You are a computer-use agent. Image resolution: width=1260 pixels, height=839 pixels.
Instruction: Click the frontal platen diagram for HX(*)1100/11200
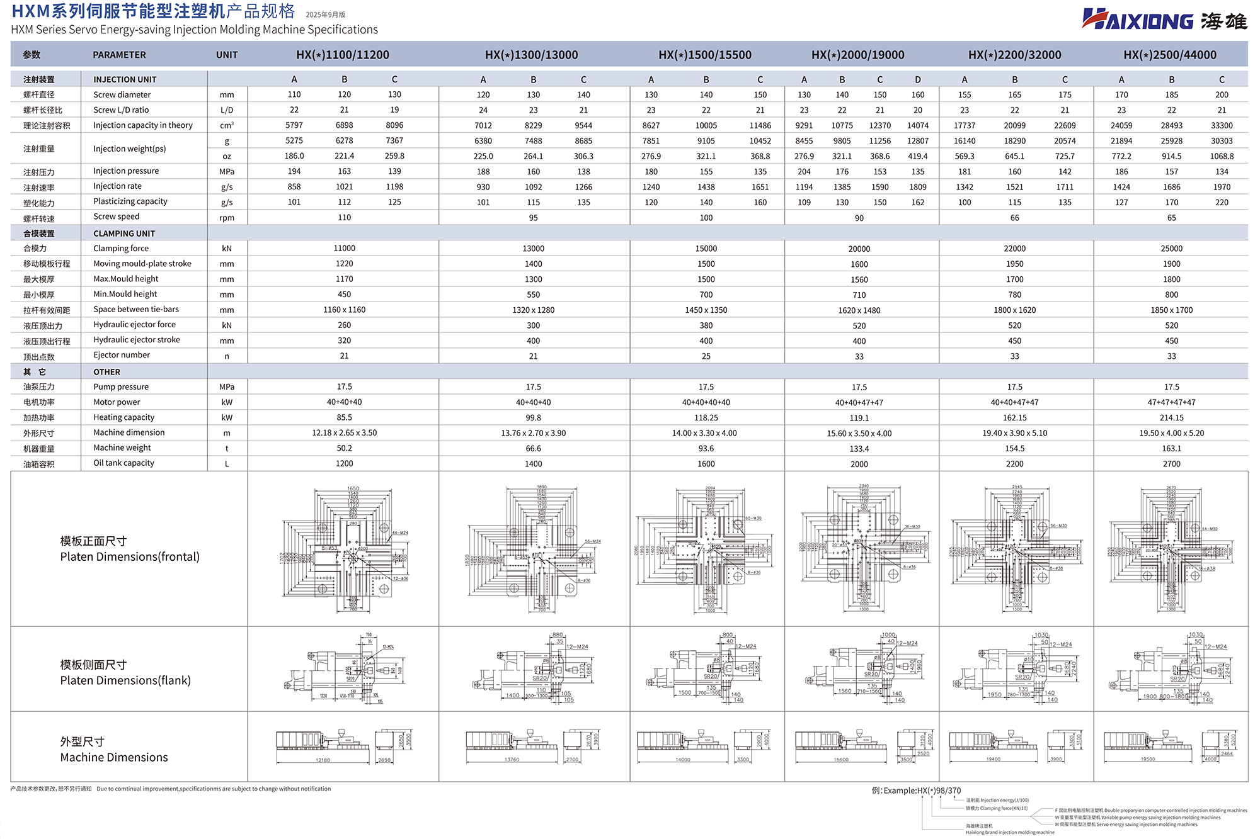pyautogui.click(x=344, y=549)
